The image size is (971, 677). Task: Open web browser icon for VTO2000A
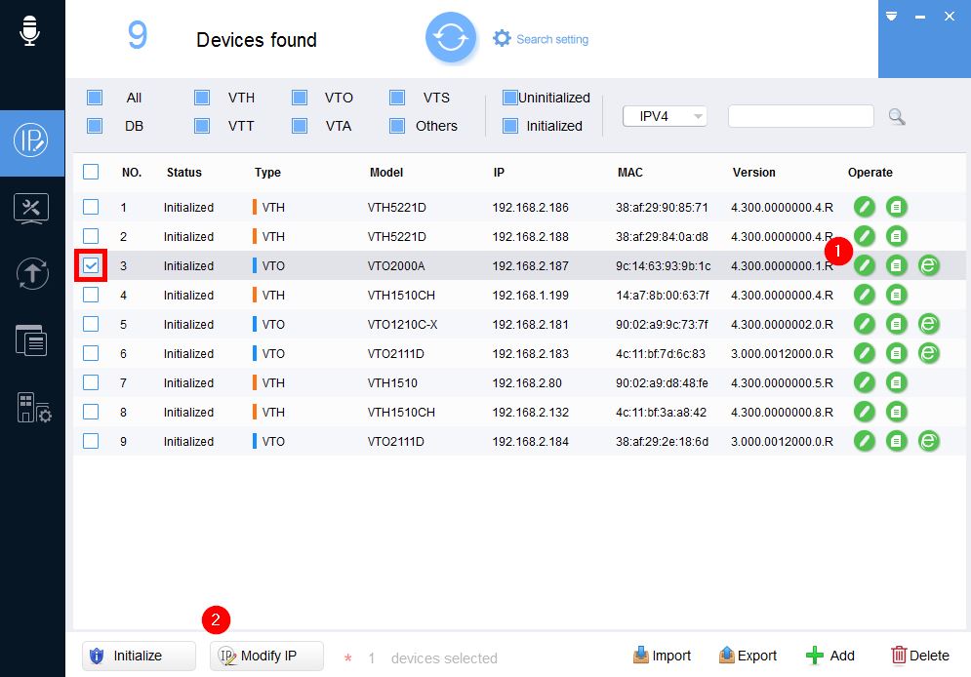coord(928,265)
